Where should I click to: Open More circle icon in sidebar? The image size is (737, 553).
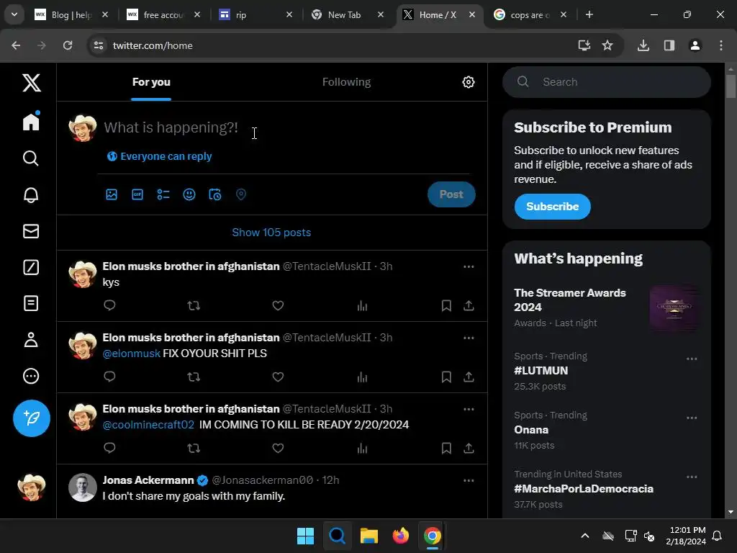click(x=31, y=376)
